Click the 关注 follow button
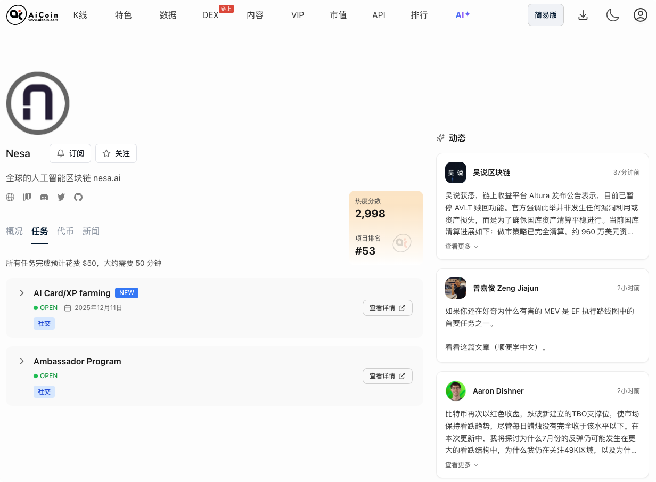This screenshot has width=656, height=482. (x=116, y=153)
